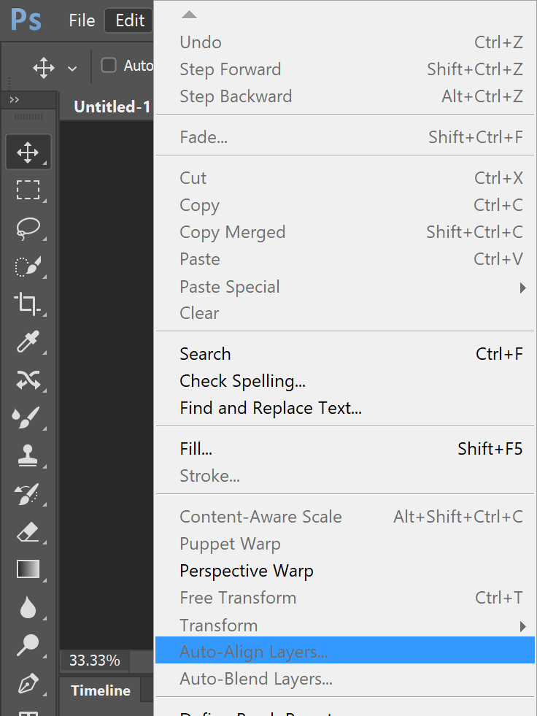Select the Zoom tool
The width and height of the screenshot is (537, 716).
click(x=28, y=644)
